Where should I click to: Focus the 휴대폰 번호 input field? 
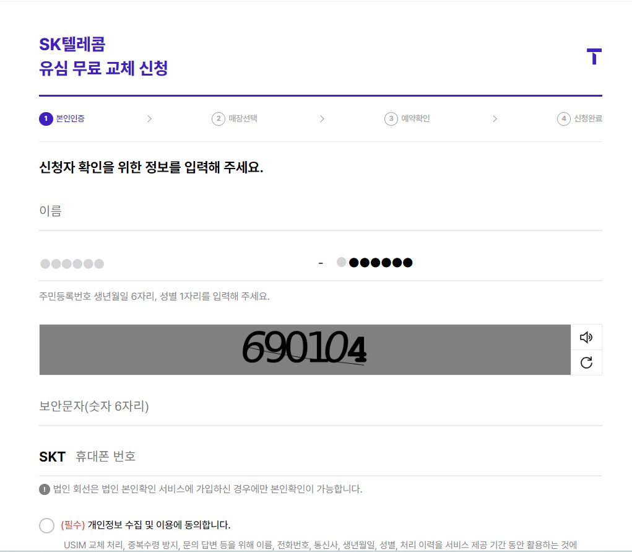(339, 457)
